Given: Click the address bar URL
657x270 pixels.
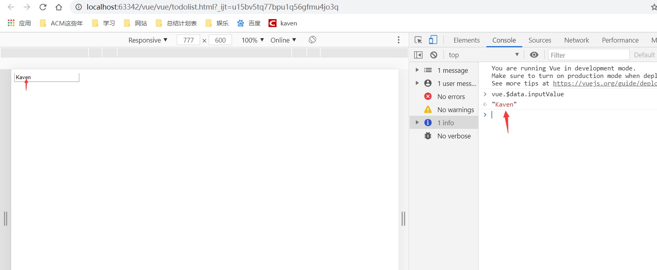Looking at the screenshot, I should (212, 7).
